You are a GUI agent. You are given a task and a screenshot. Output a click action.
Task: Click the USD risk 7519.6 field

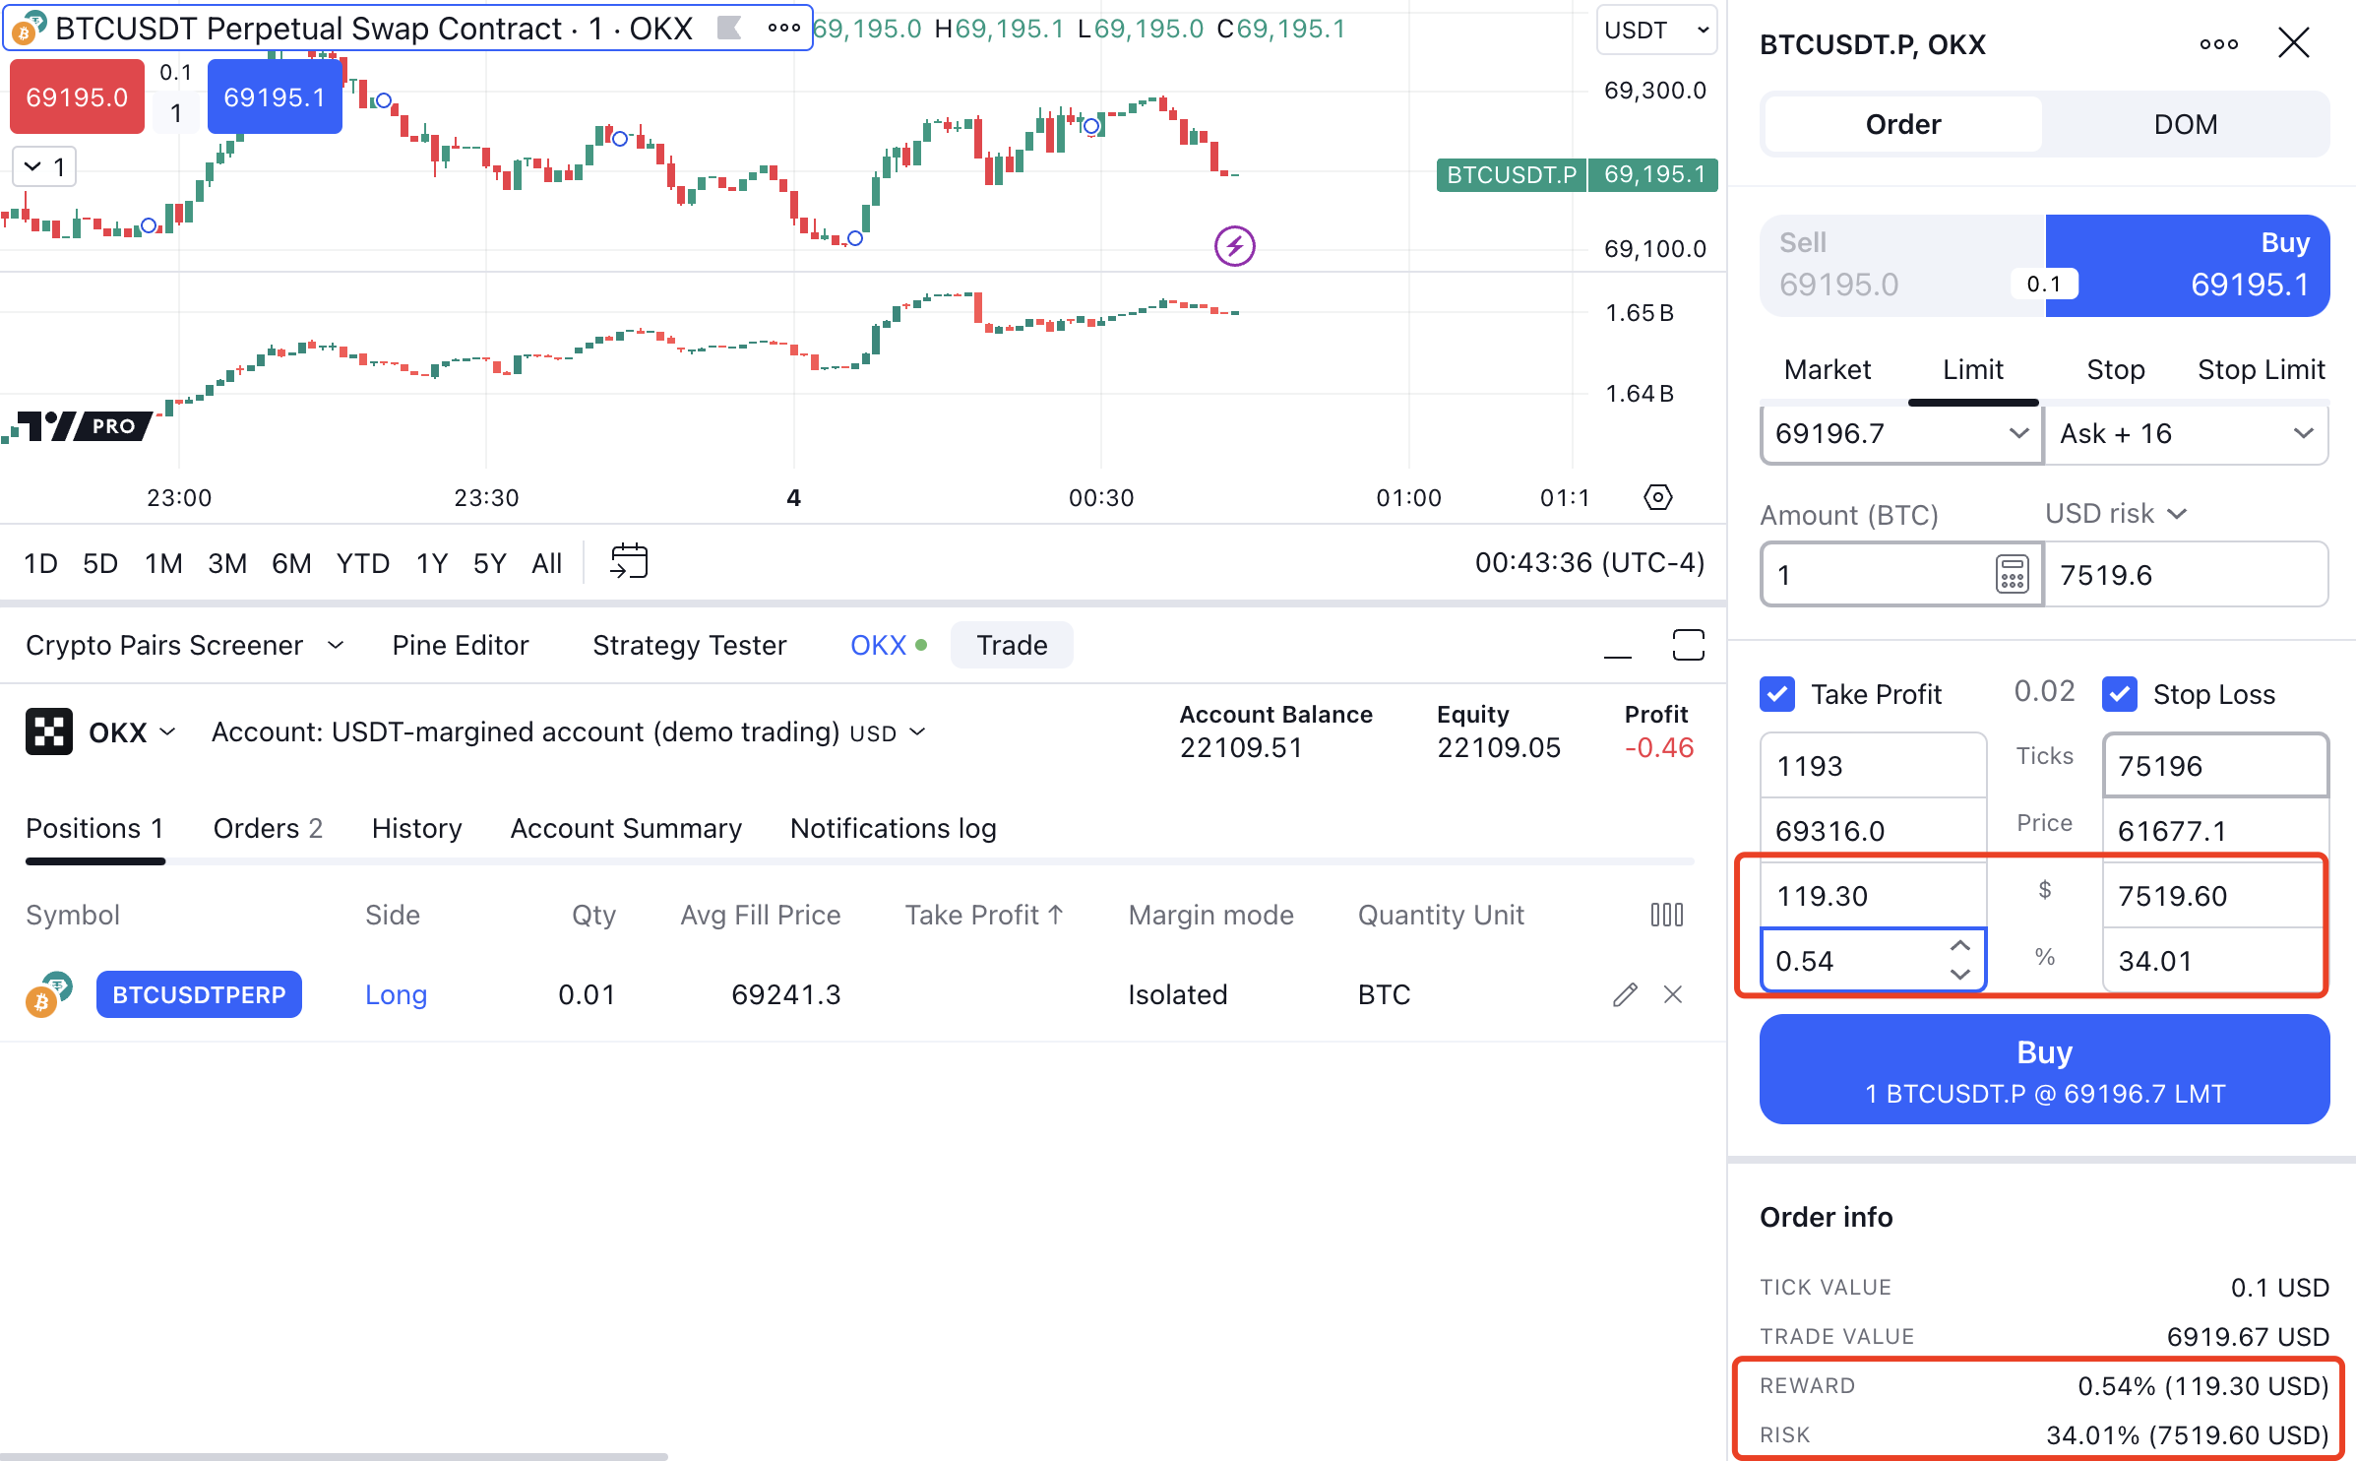pyautogui.click(x=2186, y=574)
